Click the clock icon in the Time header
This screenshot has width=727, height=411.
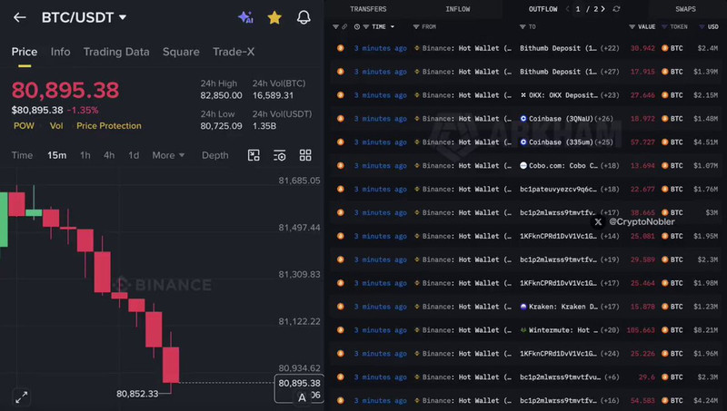357,27
